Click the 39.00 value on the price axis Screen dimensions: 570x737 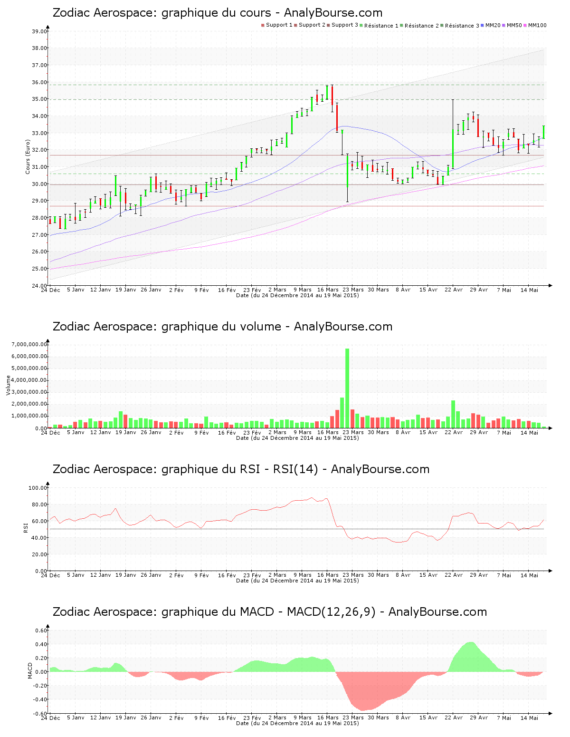pyautogui.click(x=39, y=31)
